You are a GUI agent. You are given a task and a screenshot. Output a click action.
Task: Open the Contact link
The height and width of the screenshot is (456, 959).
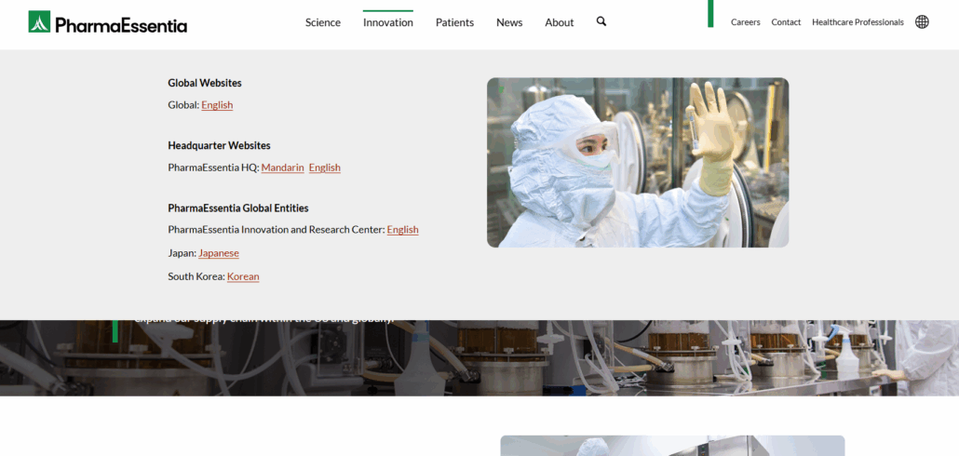click(786, 22)
